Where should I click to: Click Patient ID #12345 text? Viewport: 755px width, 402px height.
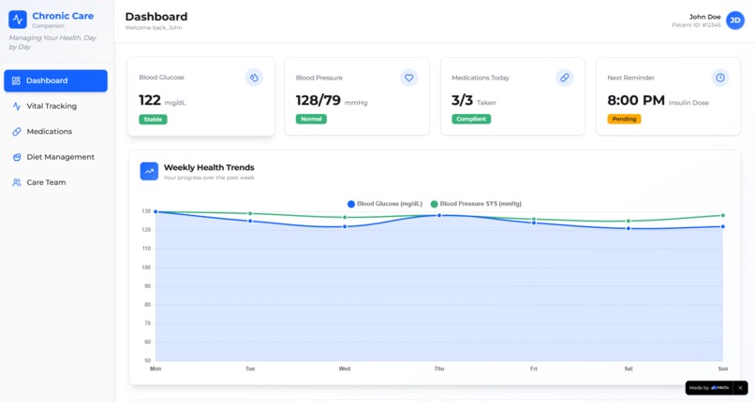point(696,25)
